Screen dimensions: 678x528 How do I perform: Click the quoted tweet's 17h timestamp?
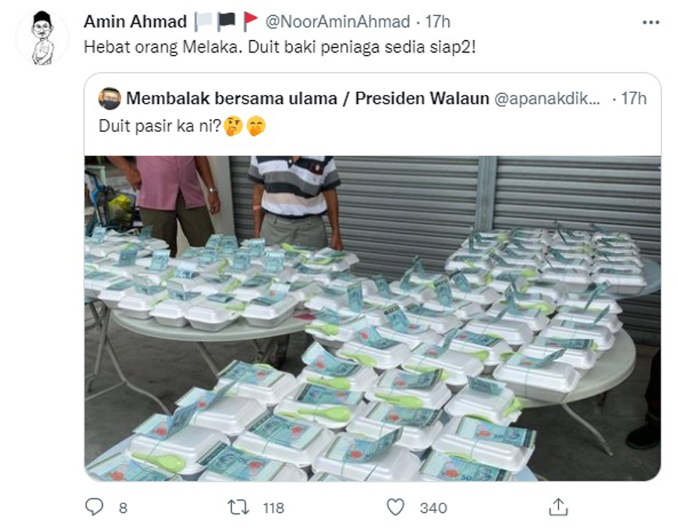tap(634, 99)
